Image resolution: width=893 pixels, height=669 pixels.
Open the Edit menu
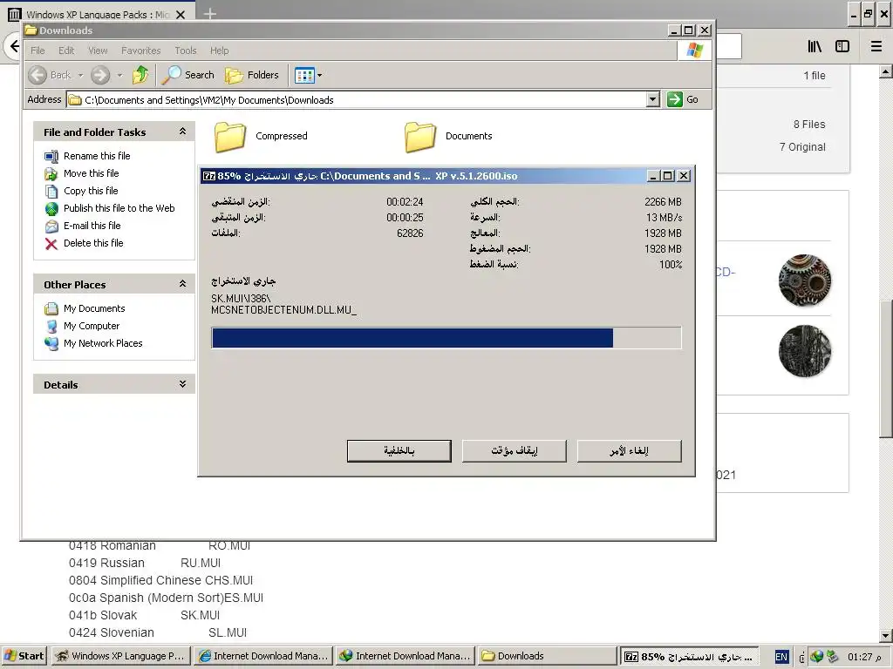pyautogui.click(x=66, y=51)
